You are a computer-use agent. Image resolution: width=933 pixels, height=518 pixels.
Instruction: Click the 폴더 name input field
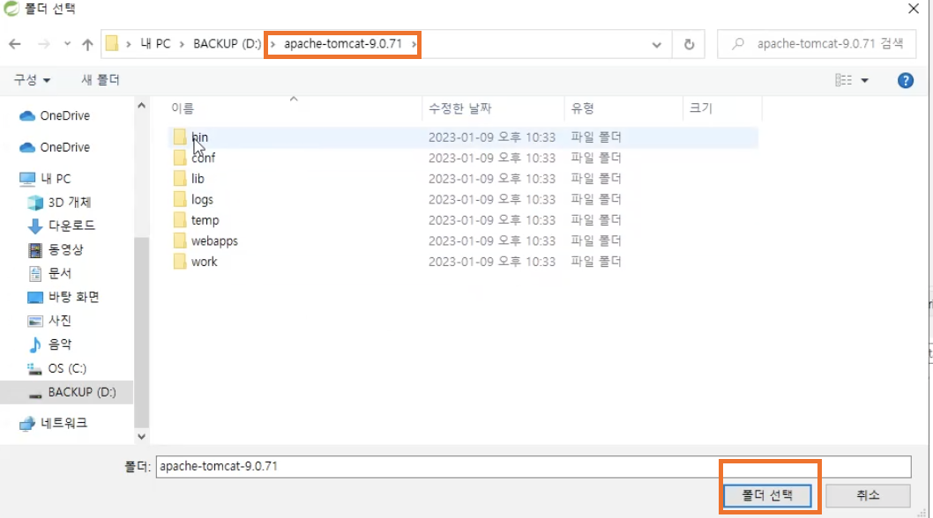click(534, 466)
